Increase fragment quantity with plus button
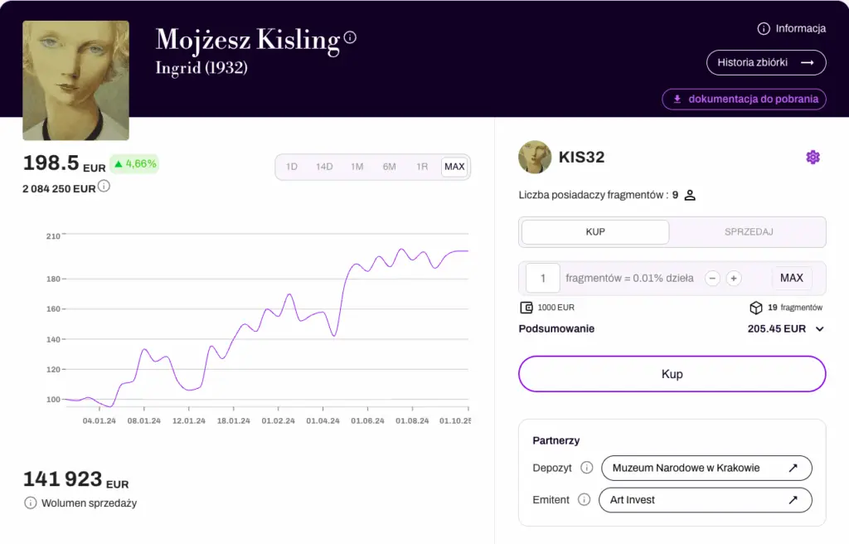 point(733,279)
